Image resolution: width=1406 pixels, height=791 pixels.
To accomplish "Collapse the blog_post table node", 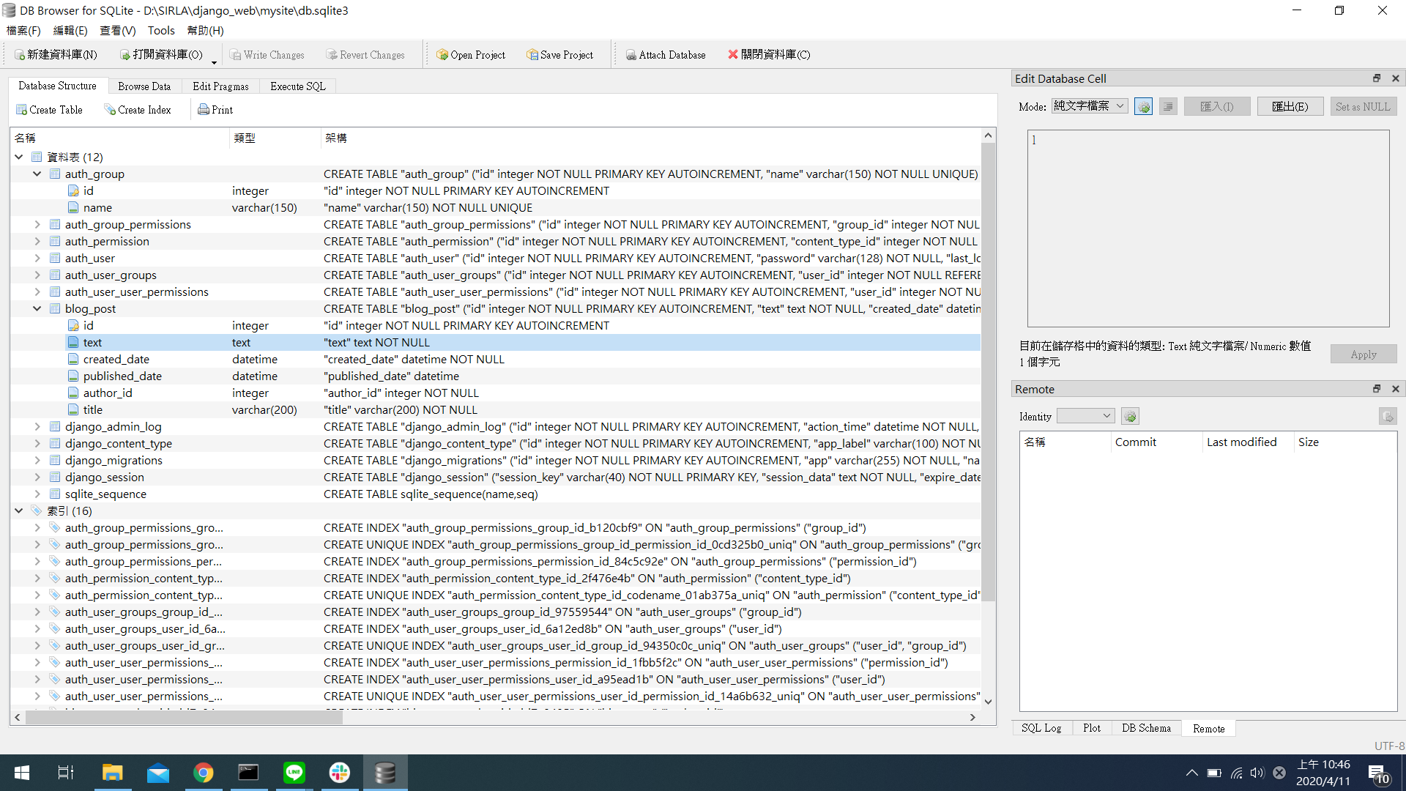I will tap(37, 308).
